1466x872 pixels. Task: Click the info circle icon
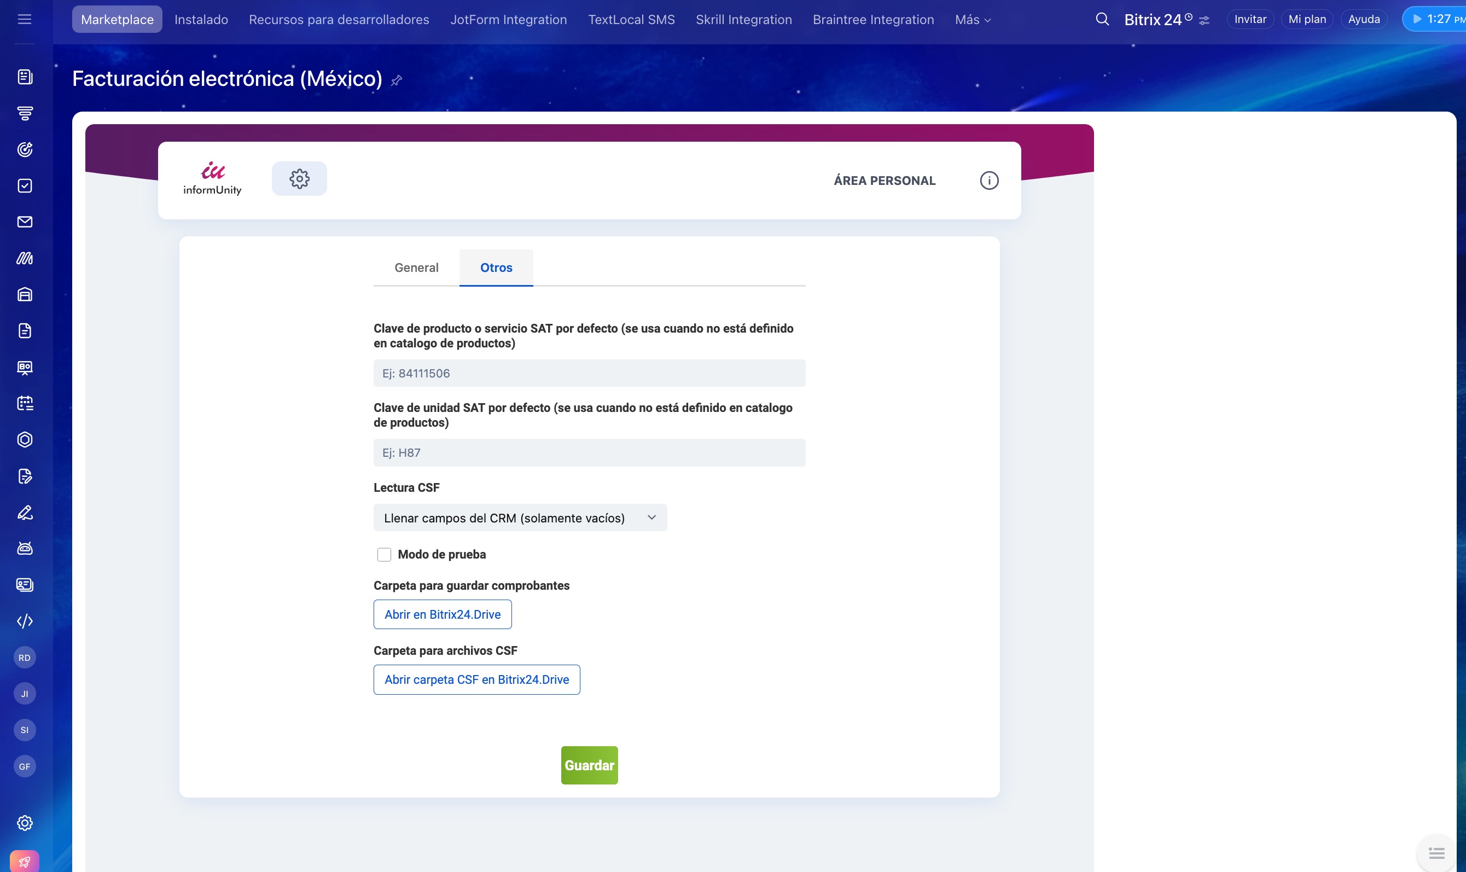coord(989,181)
